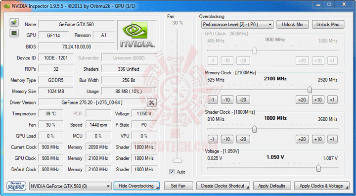The image size is (356, 196).
Task: Click the Speed value 1440 rpm
Action: pos(98,125)
